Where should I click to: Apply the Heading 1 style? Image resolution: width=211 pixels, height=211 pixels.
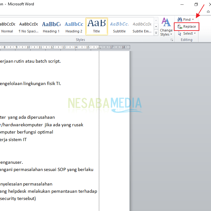(51, 27)
